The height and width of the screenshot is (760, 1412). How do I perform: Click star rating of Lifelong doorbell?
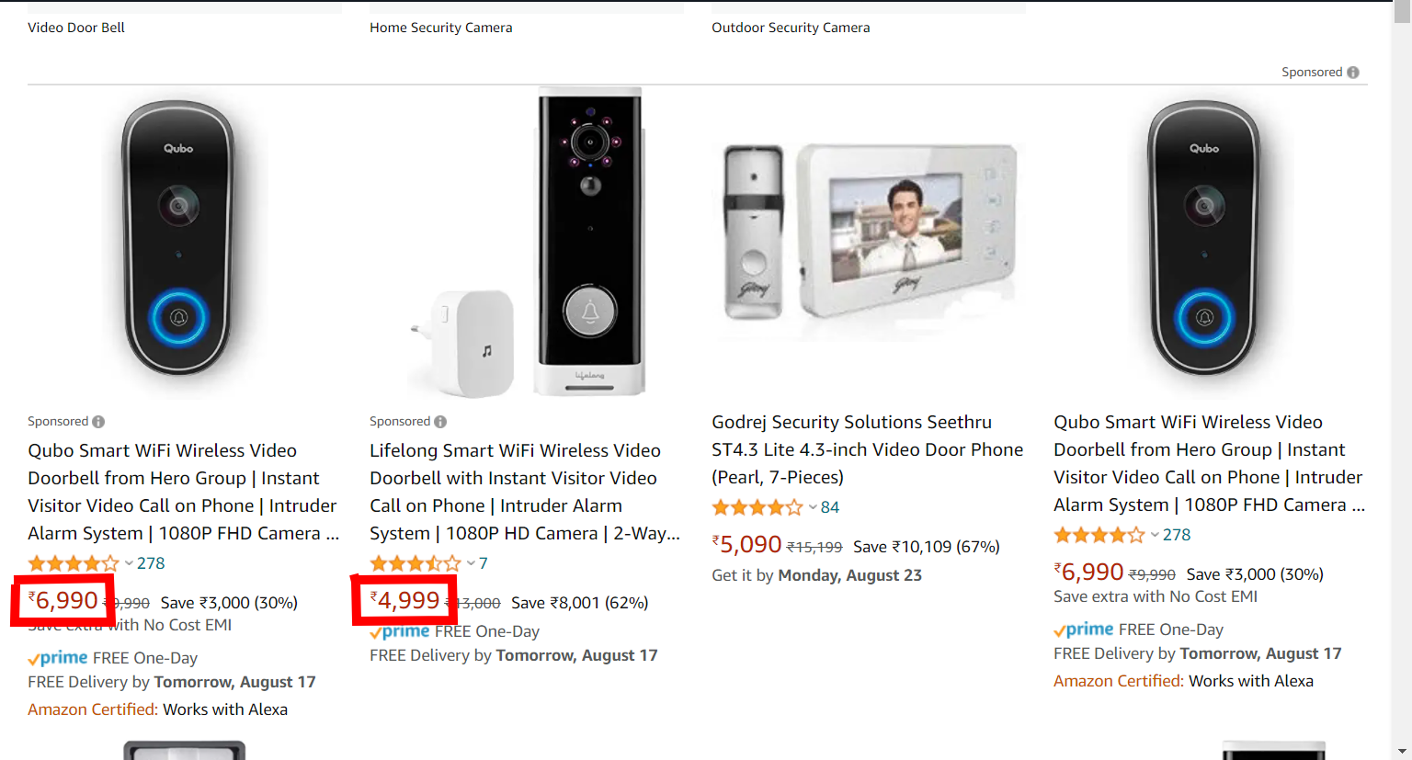(415, 563)
